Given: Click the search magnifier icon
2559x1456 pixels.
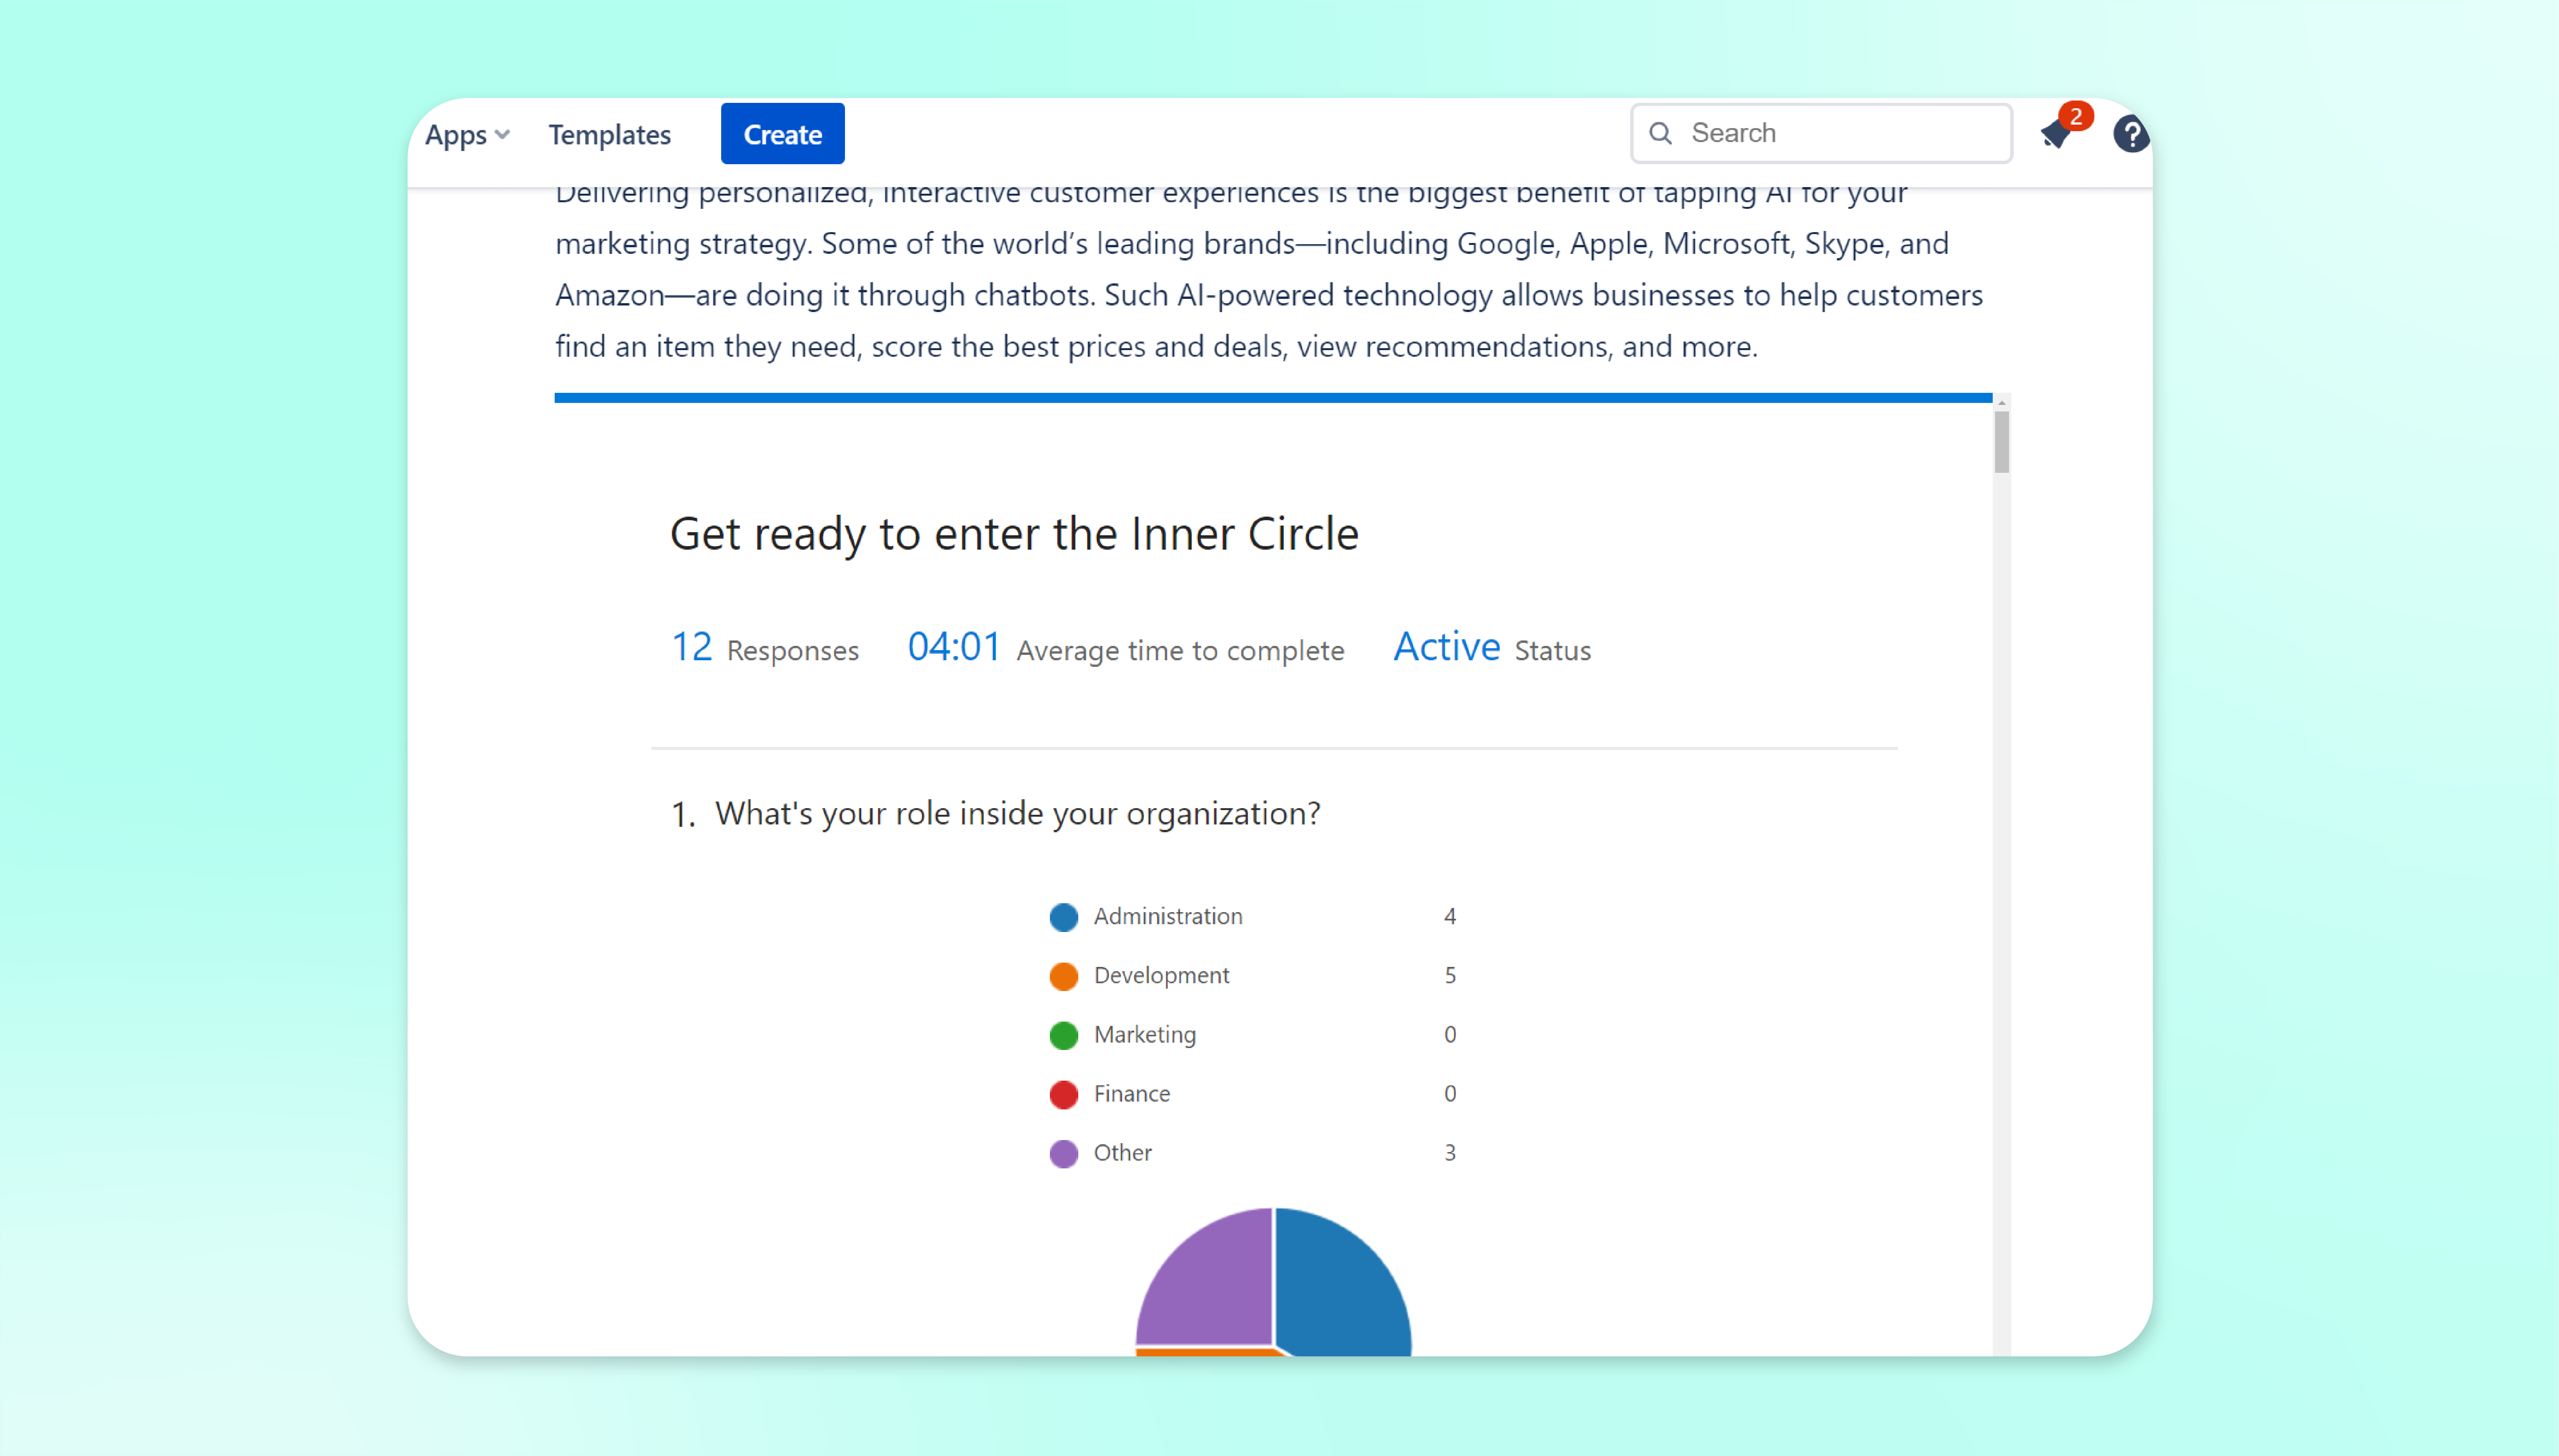Looking at the screenshot, I should pyautogui.click(x=1660, y=133).
